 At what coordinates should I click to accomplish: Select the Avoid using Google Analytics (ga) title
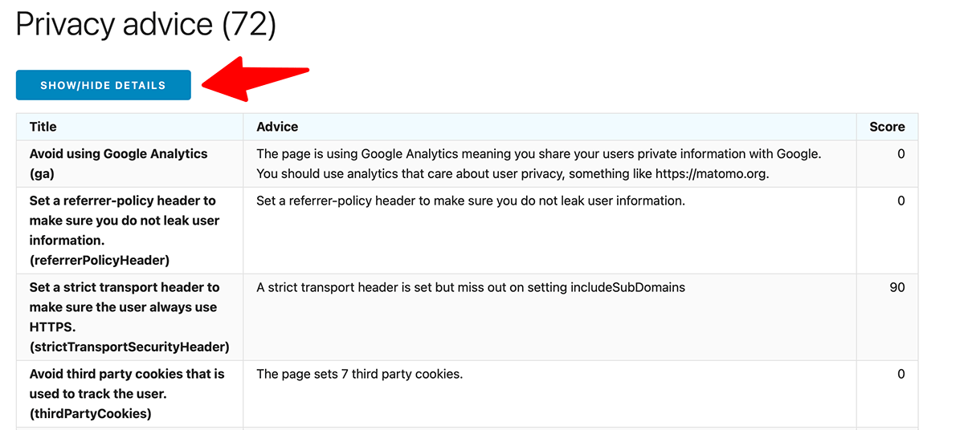point(119,164)
